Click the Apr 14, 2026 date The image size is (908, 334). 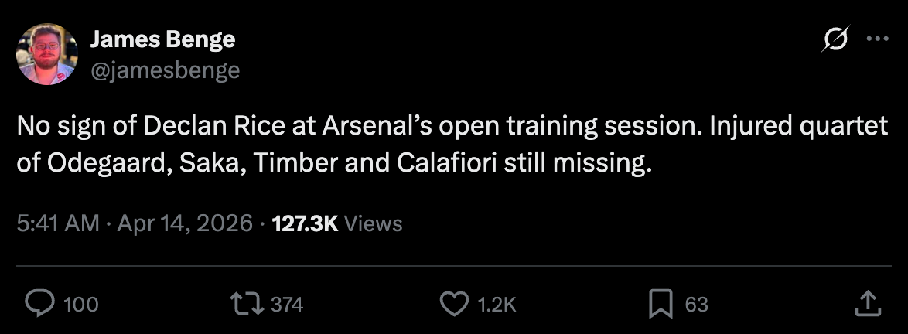click(x=183, y=223)
